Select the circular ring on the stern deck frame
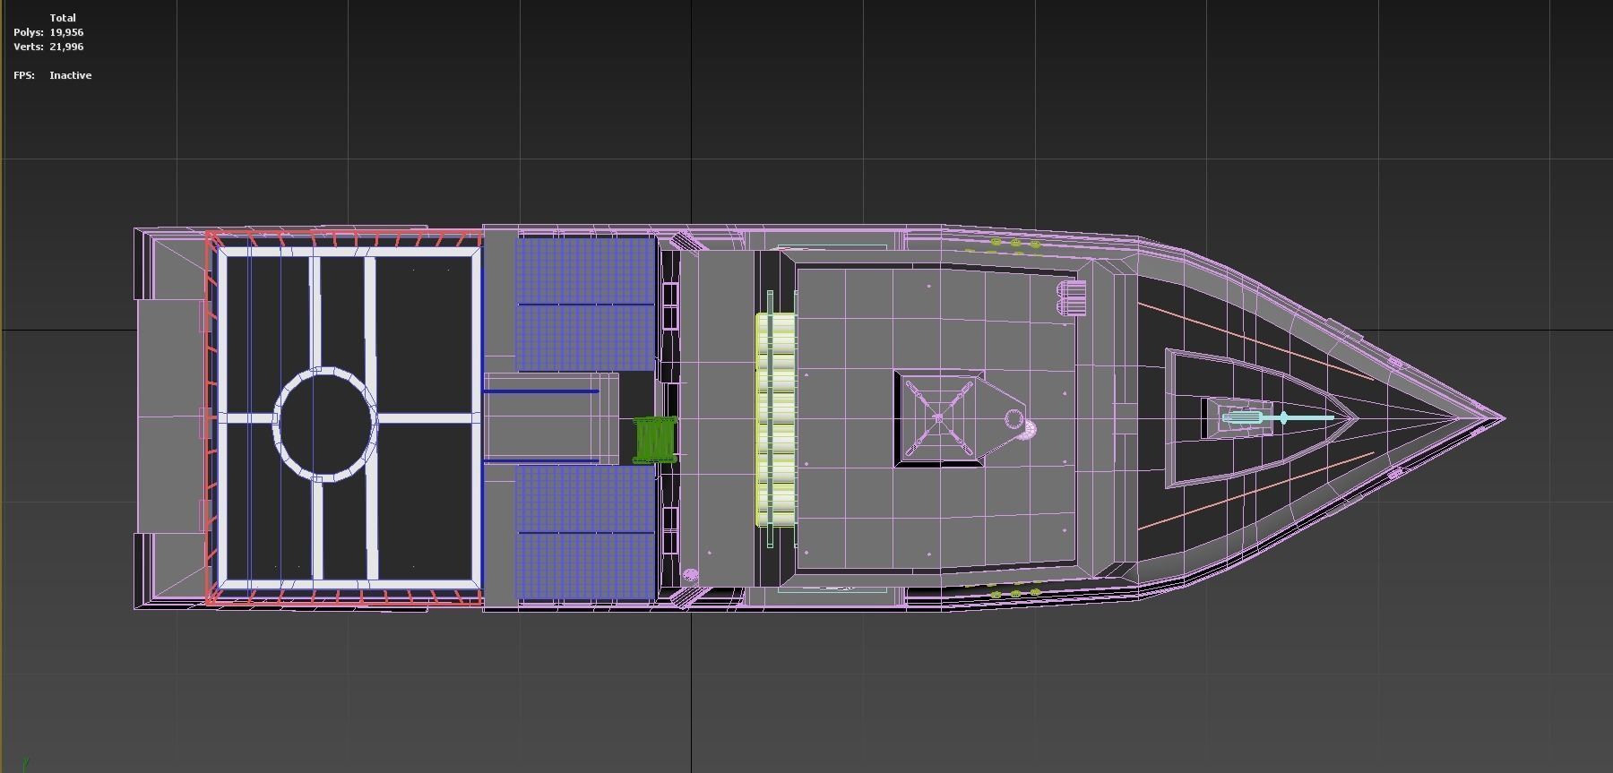Image resolution: width=1613 pixels, height=773 pixels. click(324, 424)
